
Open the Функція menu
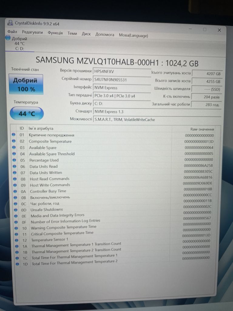click(x=55, y=33)
